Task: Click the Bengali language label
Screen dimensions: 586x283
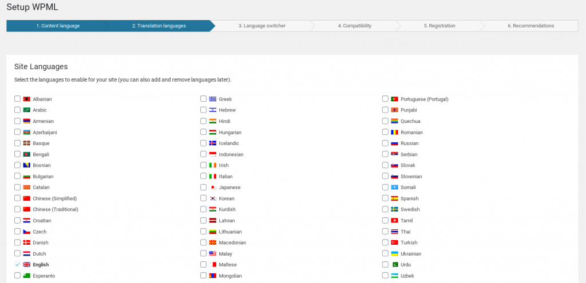Action: [x=41, y=154]
